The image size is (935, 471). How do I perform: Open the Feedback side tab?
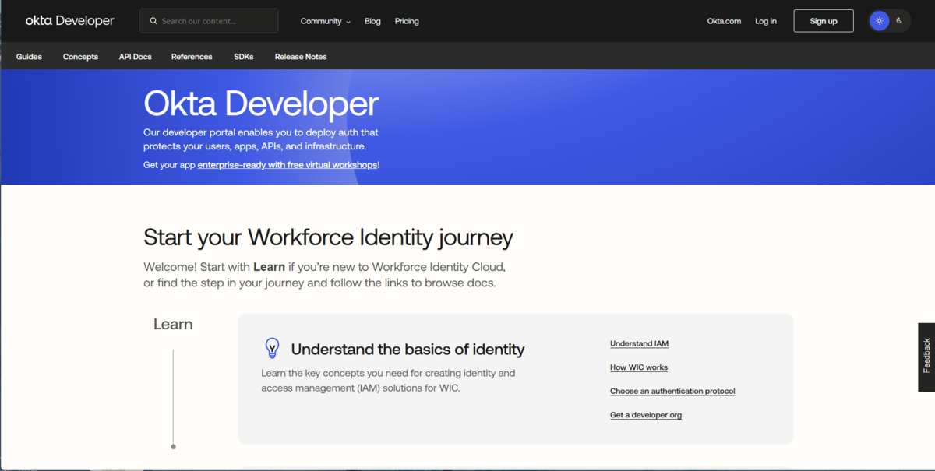coord(926,357)
